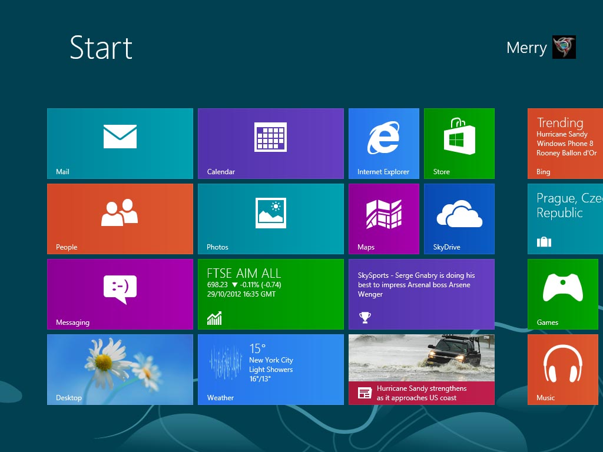The image size is (603, 452).
Task: Click the Merry account name
Action: (526, 48)
